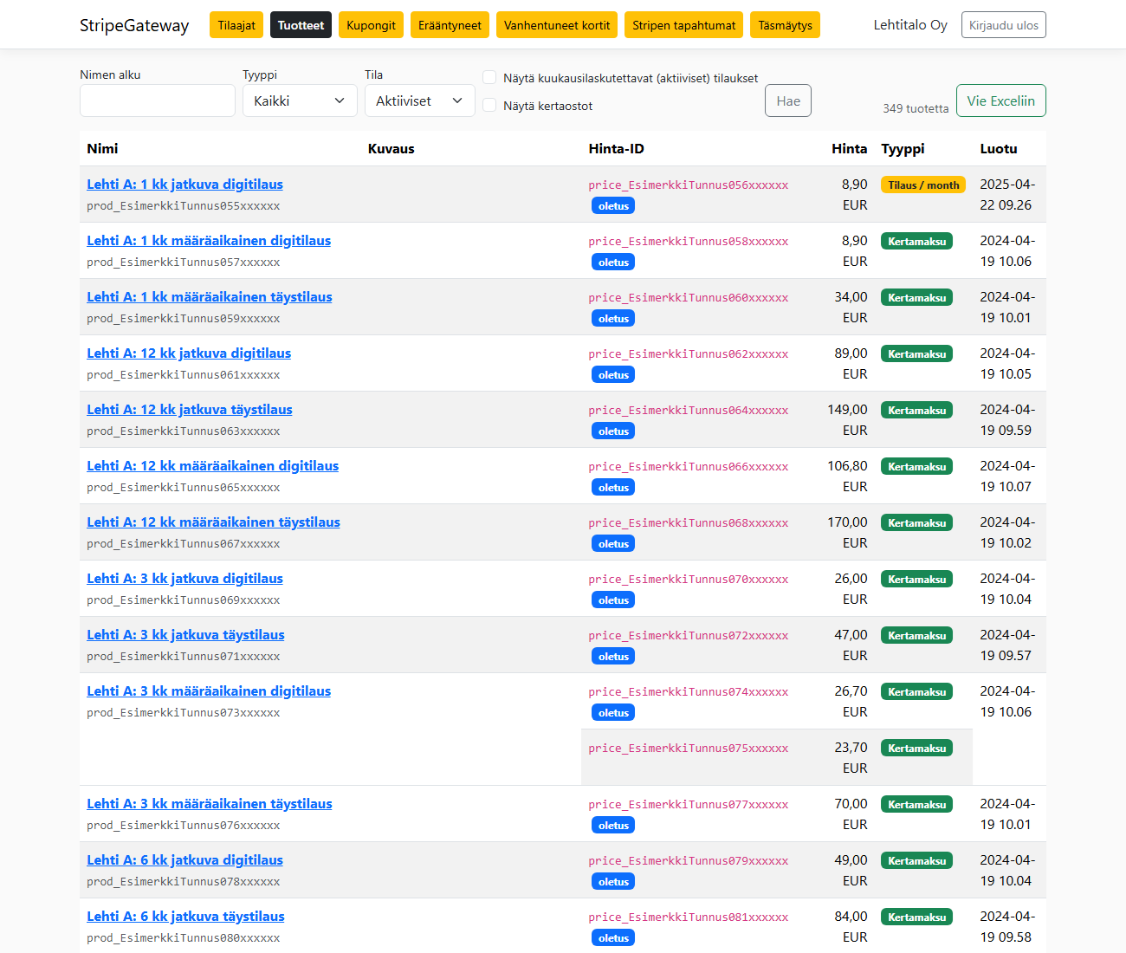Open Lehti A: 3 kk jatkuva digitilaus

[x=184, y=578]
